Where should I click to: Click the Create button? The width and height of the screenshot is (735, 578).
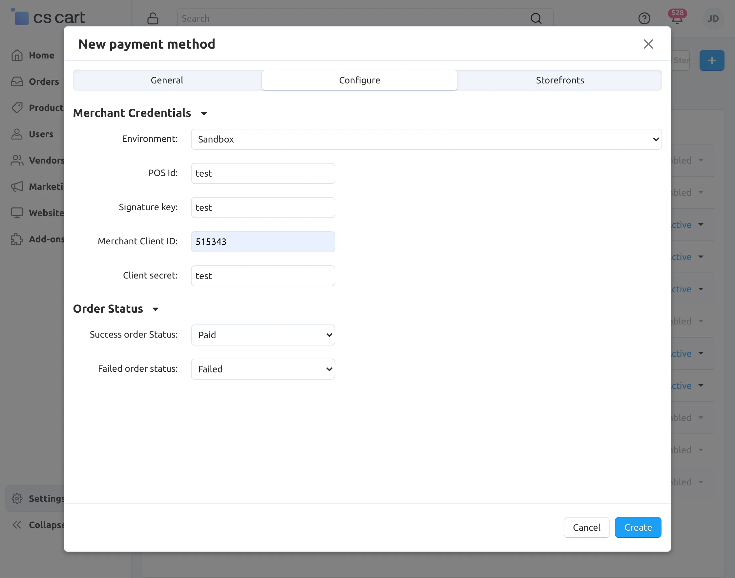[638, 527]
